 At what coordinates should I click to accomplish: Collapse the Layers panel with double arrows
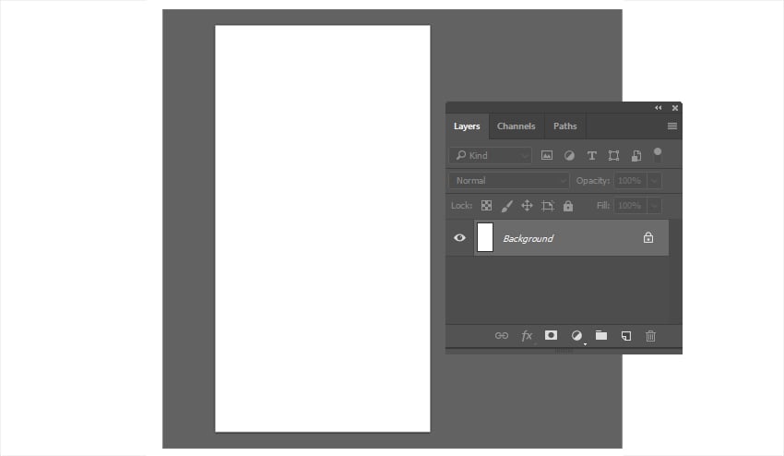coord(658,108)
